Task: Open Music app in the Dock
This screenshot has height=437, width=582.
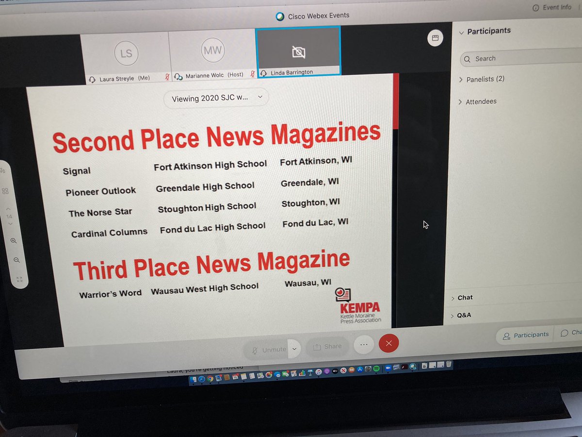Action: pos(319,371)
